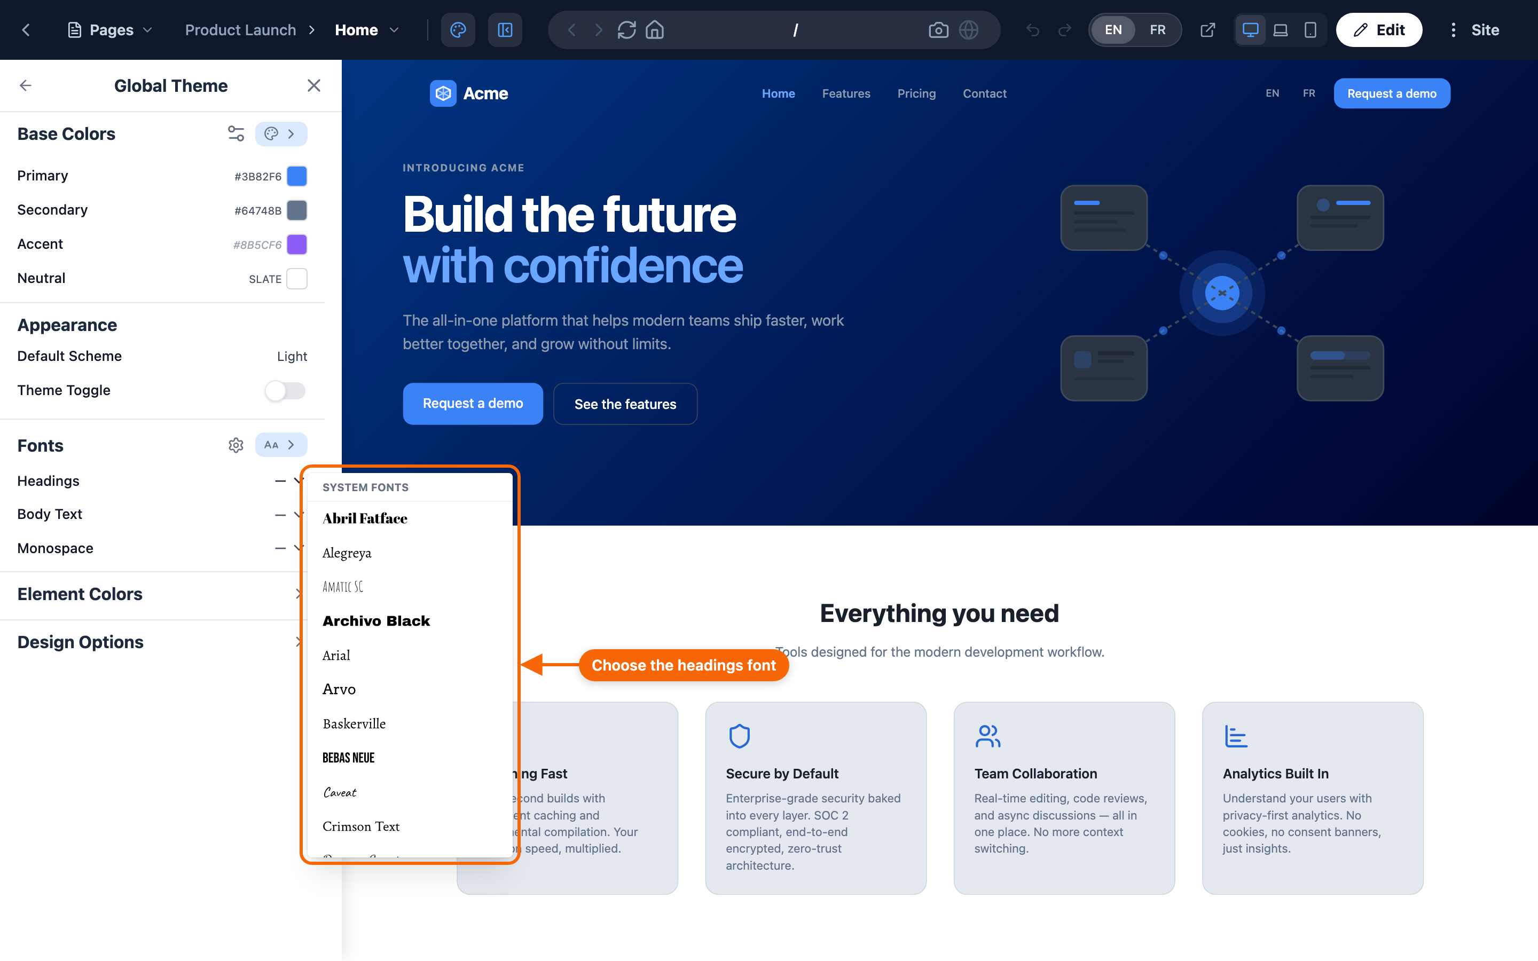Switch to mobile viewport
The height and width of the screenshot is (961, 1538).
[x=1311, y=30]
